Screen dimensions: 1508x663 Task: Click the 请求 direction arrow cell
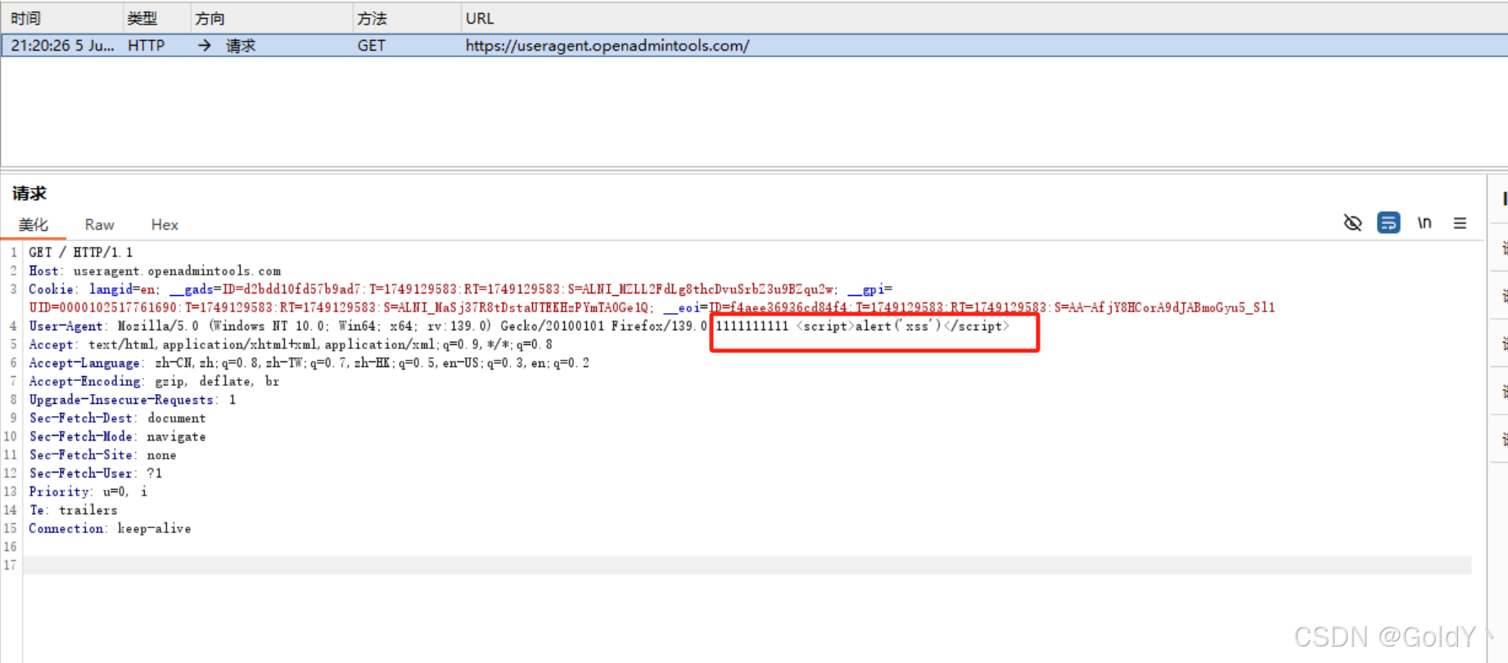point(227,46)
